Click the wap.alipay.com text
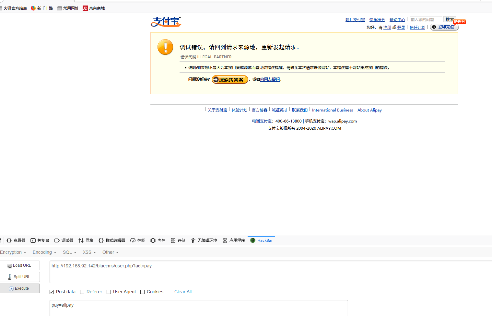Viewport: 492px width, 316px height. [x=343, y=121]
